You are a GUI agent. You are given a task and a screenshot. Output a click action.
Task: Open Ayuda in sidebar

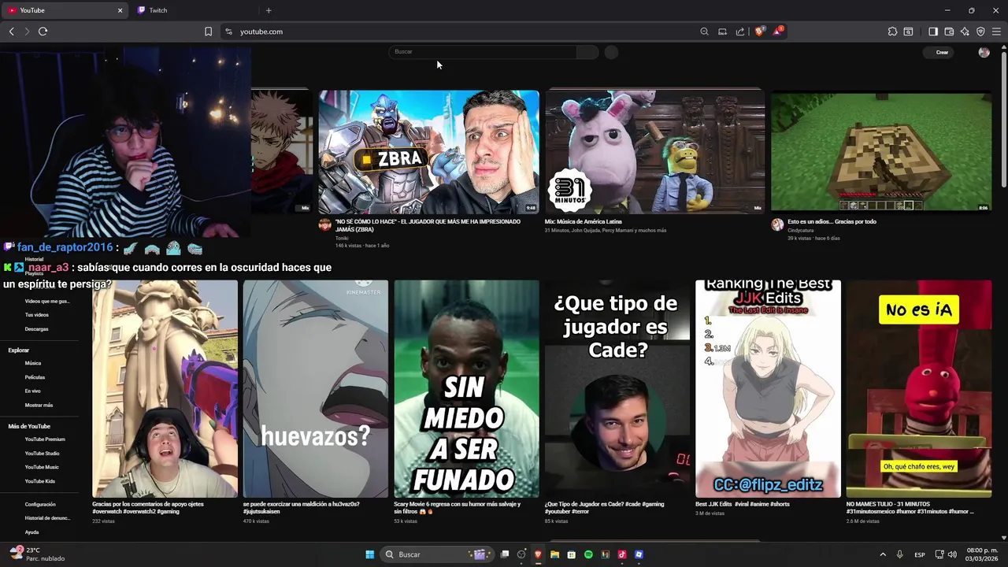(x=31, y=532)
